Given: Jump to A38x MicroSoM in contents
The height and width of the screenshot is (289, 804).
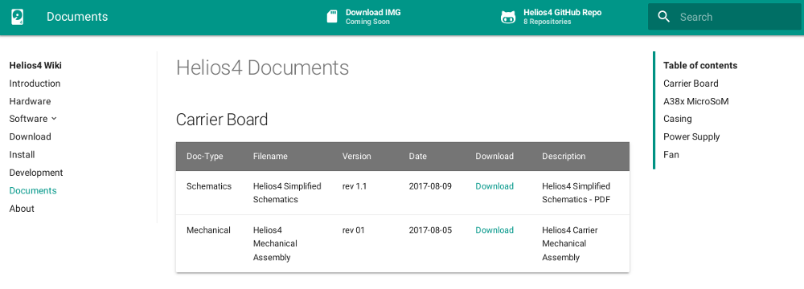Looking at the screenshot, I should [x=695, y=101].
